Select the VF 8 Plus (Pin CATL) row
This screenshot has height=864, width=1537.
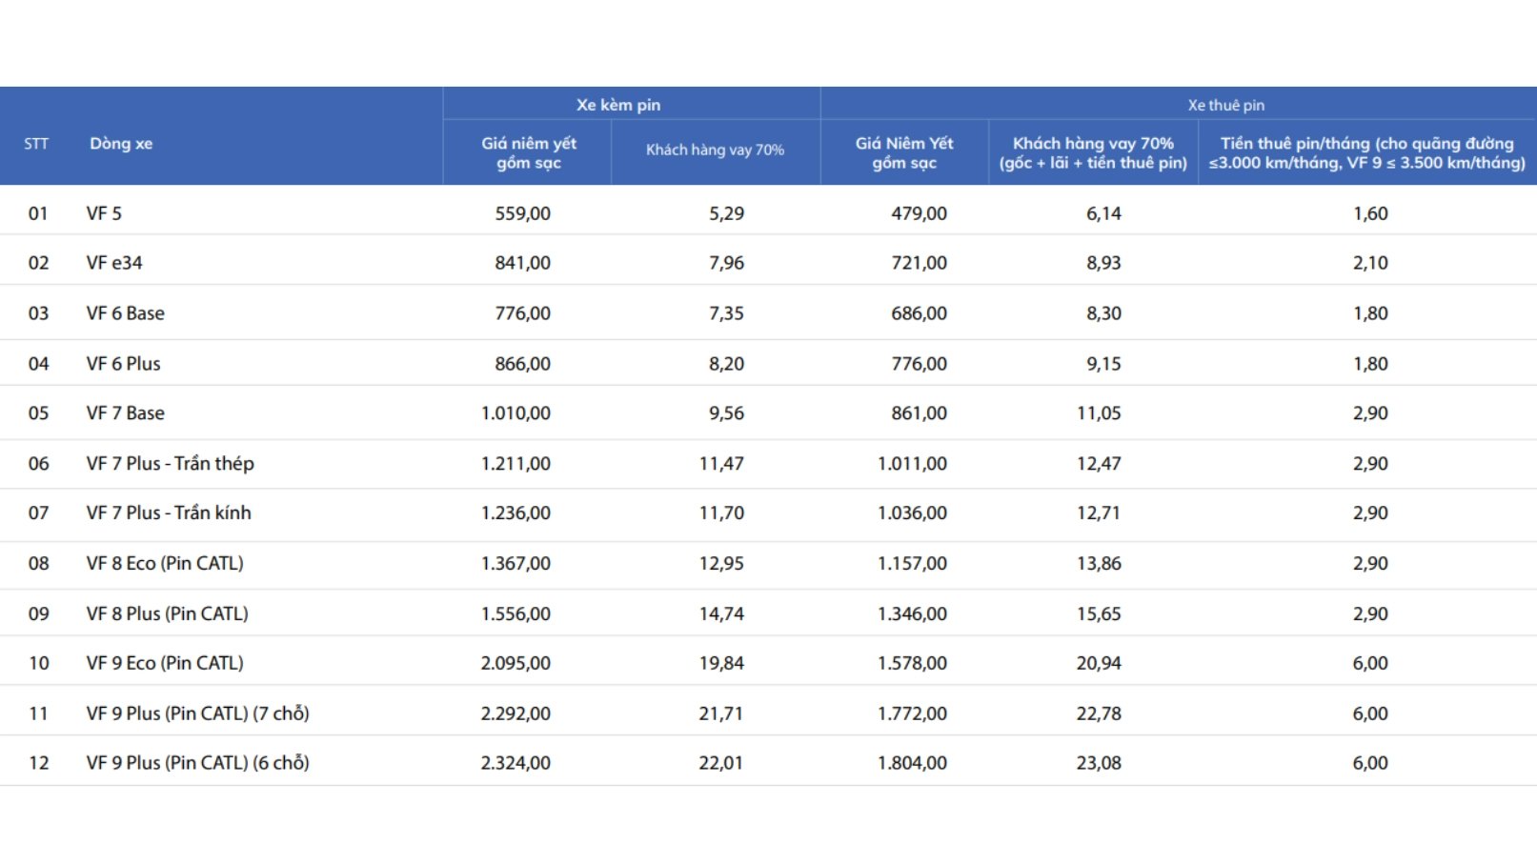coord(167,614)
